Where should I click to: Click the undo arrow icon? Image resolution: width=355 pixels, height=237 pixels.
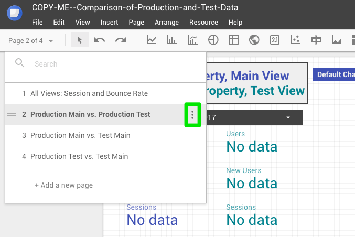click(x=100, y=40)
